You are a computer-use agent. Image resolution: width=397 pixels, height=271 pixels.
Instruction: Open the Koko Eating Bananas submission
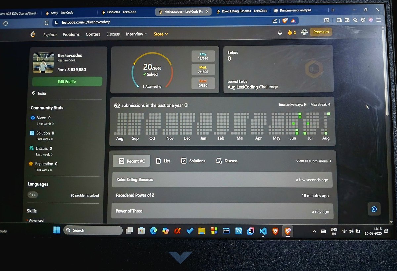(x=222, y=180)
